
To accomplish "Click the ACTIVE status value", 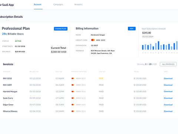I will (x=18, y=41).
